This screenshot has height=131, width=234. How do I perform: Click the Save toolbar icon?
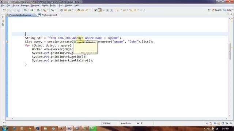point(11,10)
